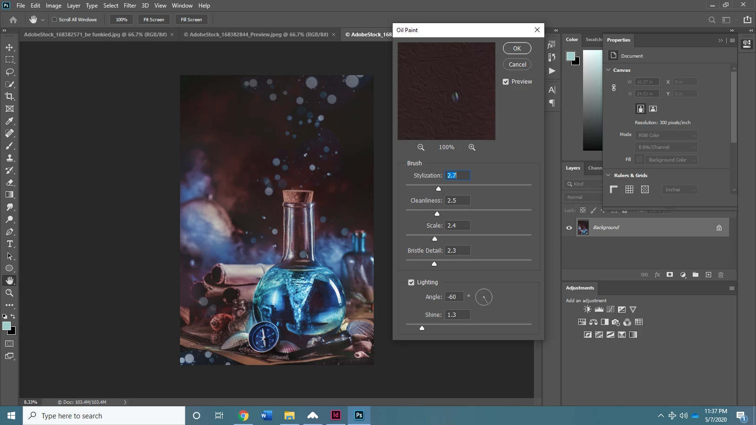The height and width of the screenshot is (425, 756).
Task: Uncheck the Preview checkbox
Action: tap(506, 82)
